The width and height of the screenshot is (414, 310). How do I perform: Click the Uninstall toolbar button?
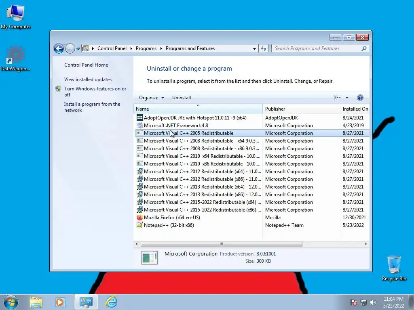(x=182, y=98)
